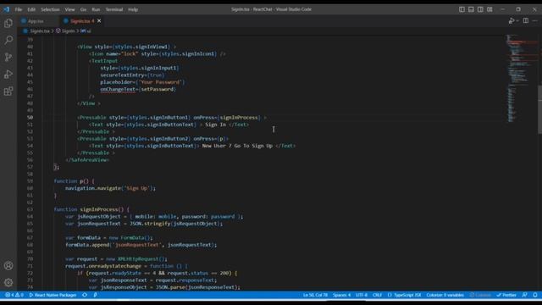
Task: Change indentation via Spaces: 4
Action: [341, 295]
